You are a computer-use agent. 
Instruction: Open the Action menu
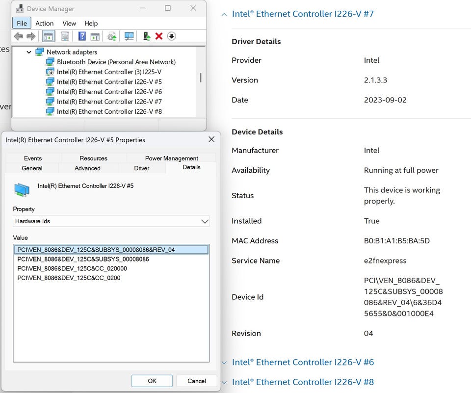44,23
